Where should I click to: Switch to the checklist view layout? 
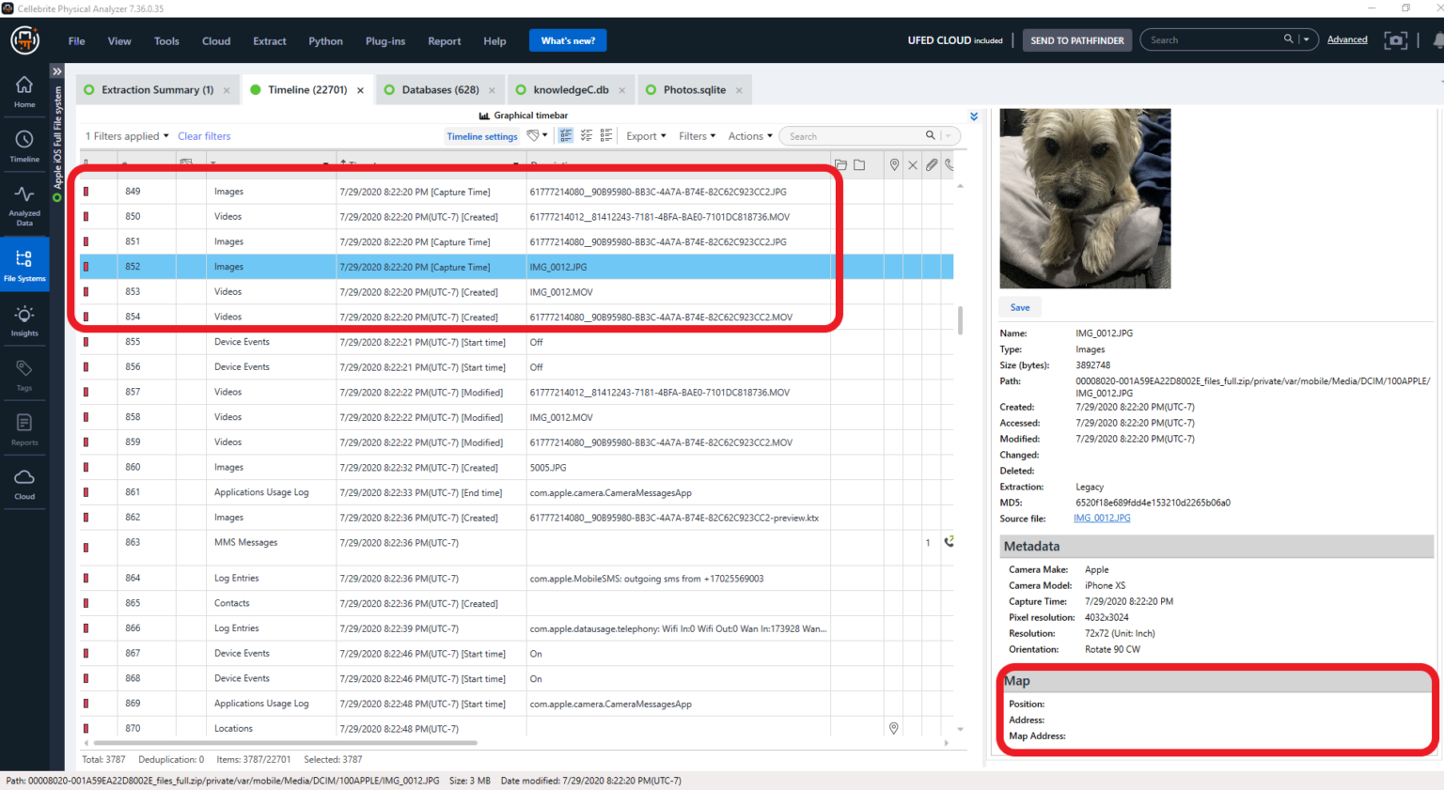point(586,135)
